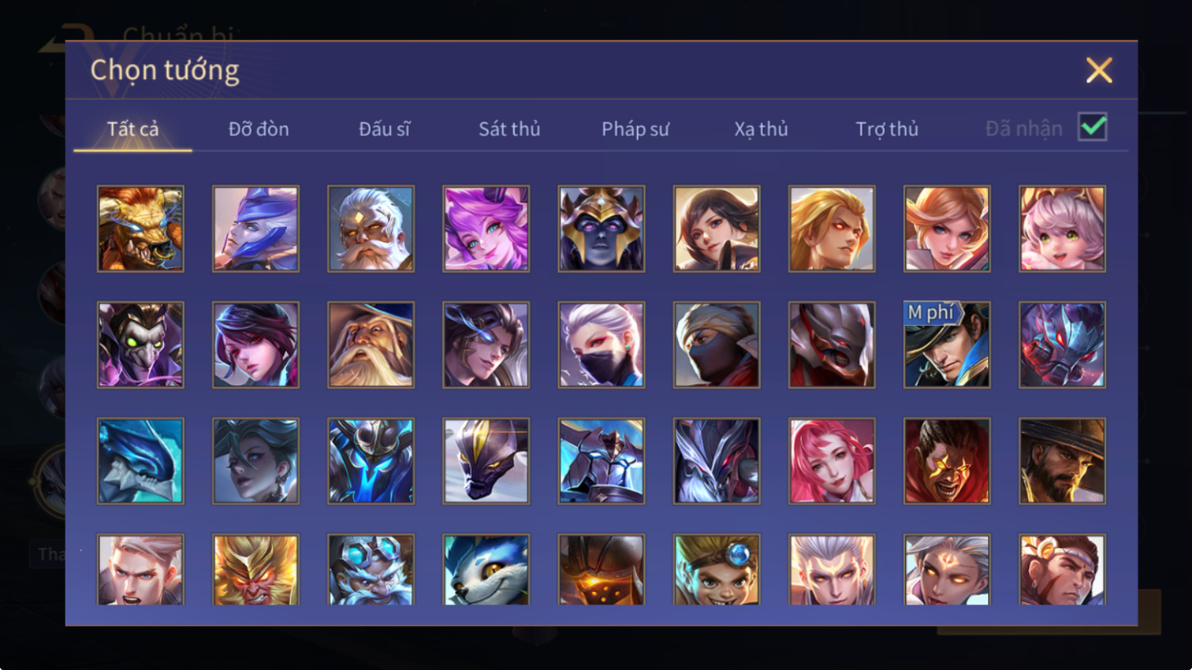Show the 'Pháp sư' hero category
This screenshot has width=1192, height=670.
coord(635,129)
